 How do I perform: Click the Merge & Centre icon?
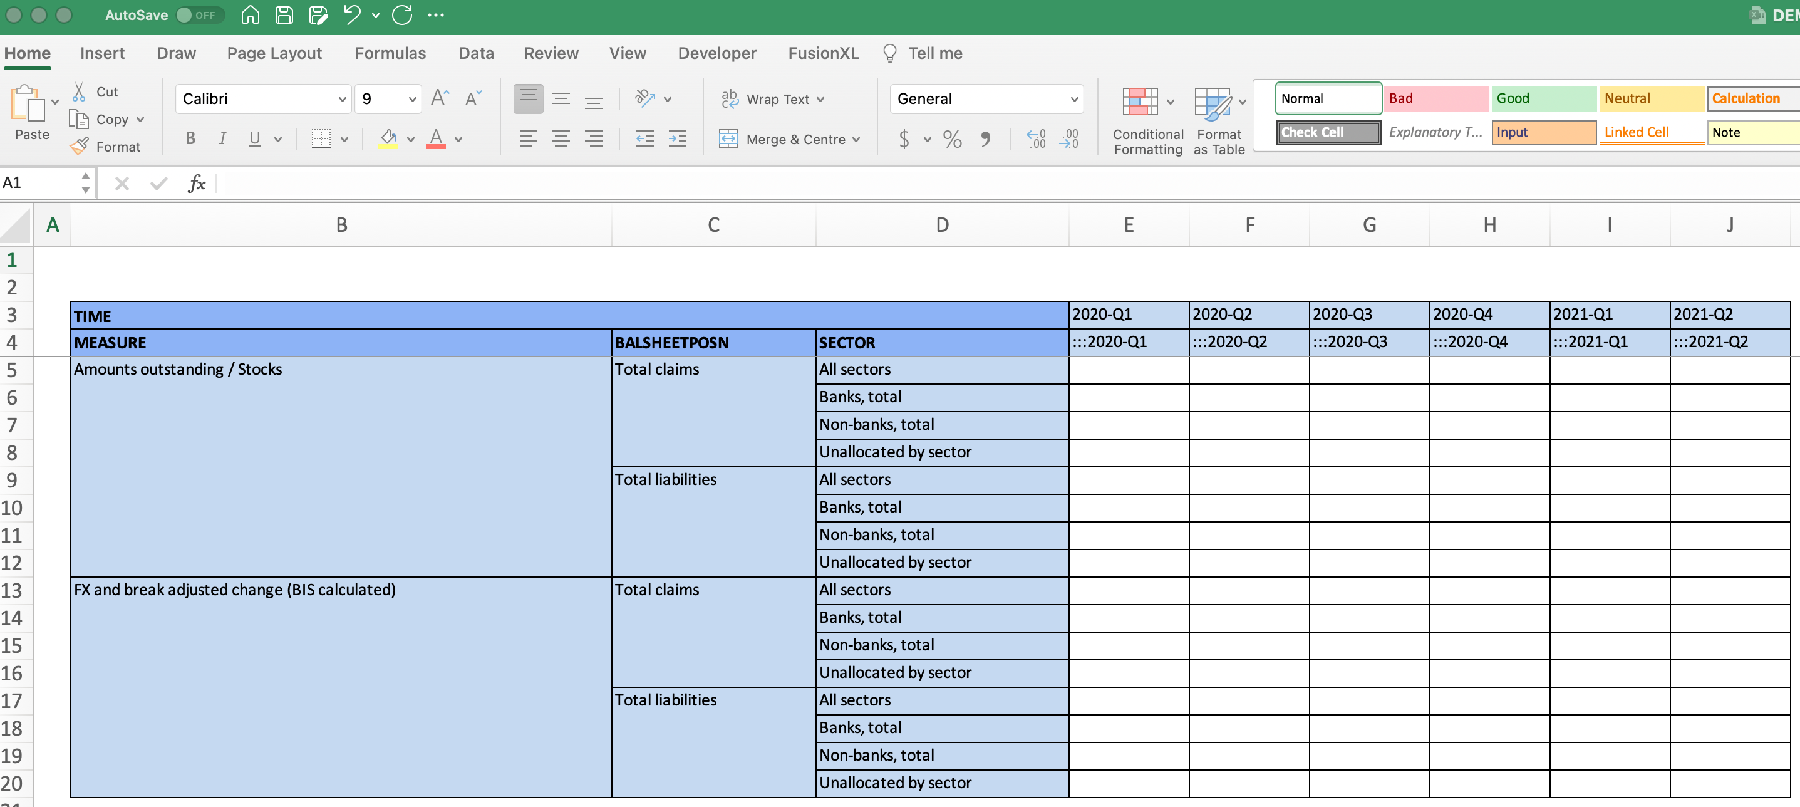click(x=728, y=139)
